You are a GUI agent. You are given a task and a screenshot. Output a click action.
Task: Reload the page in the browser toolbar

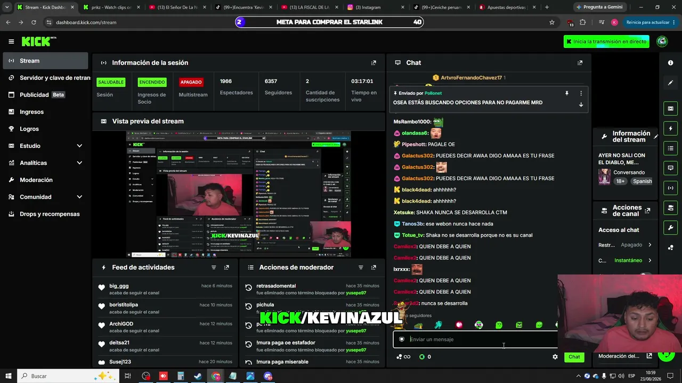coord(34,22)
